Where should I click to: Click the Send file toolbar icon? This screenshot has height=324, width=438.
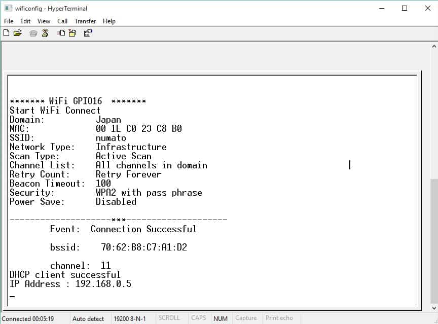pos(61,33)
